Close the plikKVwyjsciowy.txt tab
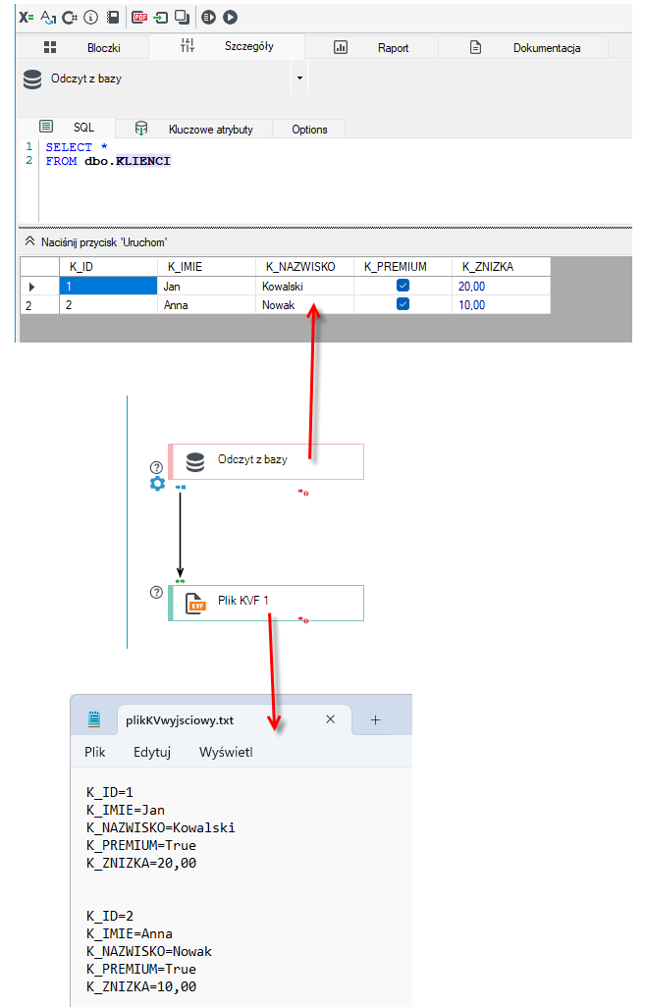 [x=330, y=719]
